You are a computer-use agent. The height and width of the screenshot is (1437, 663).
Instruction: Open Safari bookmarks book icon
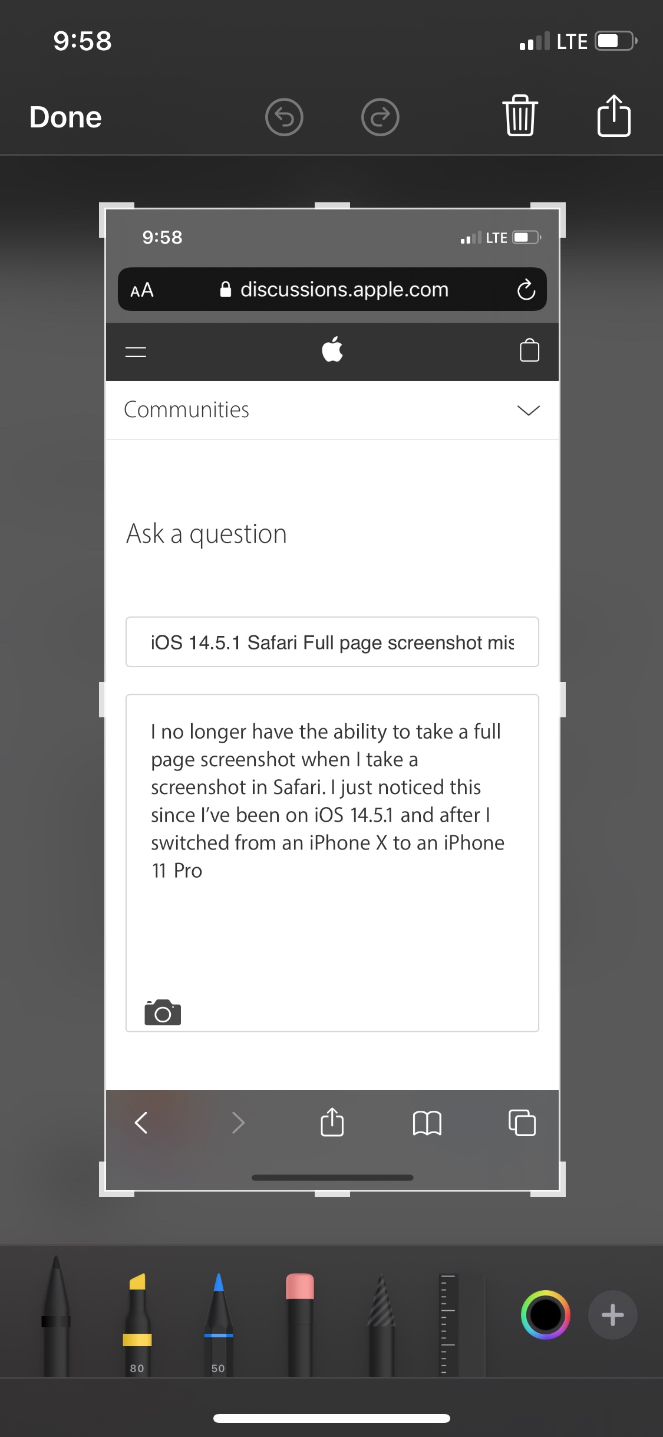coord(427,1123)
